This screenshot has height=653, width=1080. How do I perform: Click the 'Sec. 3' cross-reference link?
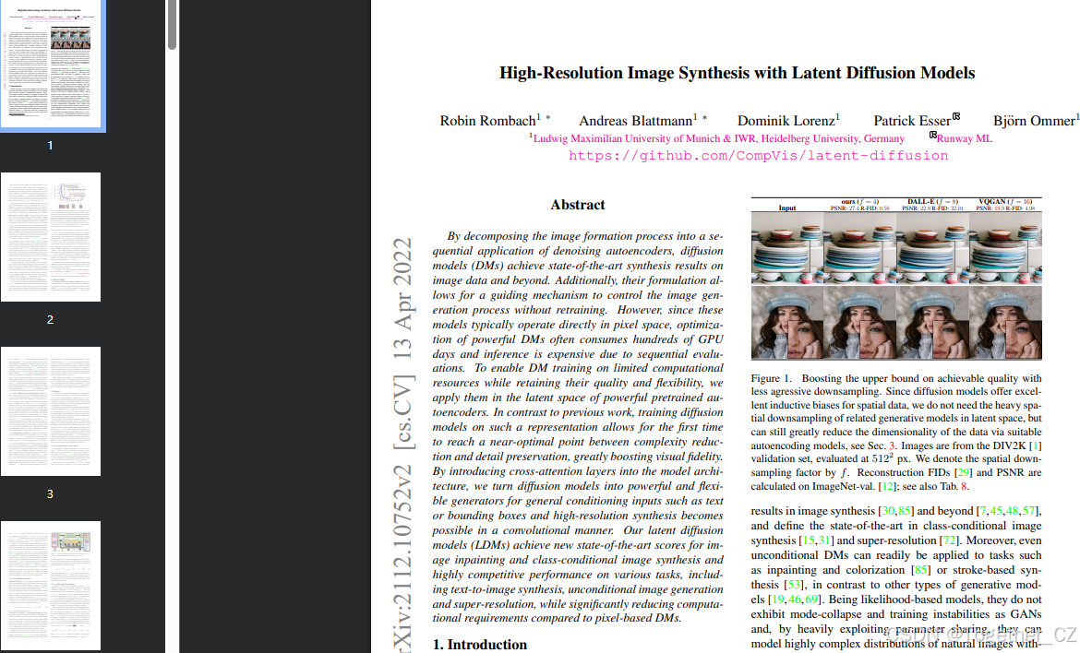[x=892, y=445]
